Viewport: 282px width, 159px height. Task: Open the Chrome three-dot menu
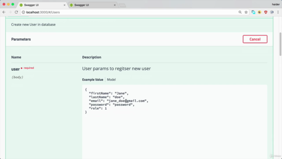pyautogui.click(x=278, y=12)
